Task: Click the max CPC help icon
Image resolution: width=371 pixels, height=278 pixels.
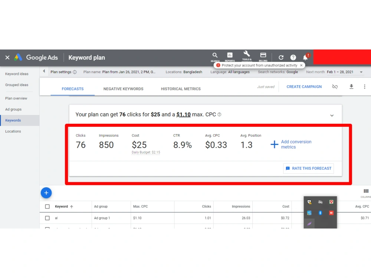Action: click(x=219, y=115)
